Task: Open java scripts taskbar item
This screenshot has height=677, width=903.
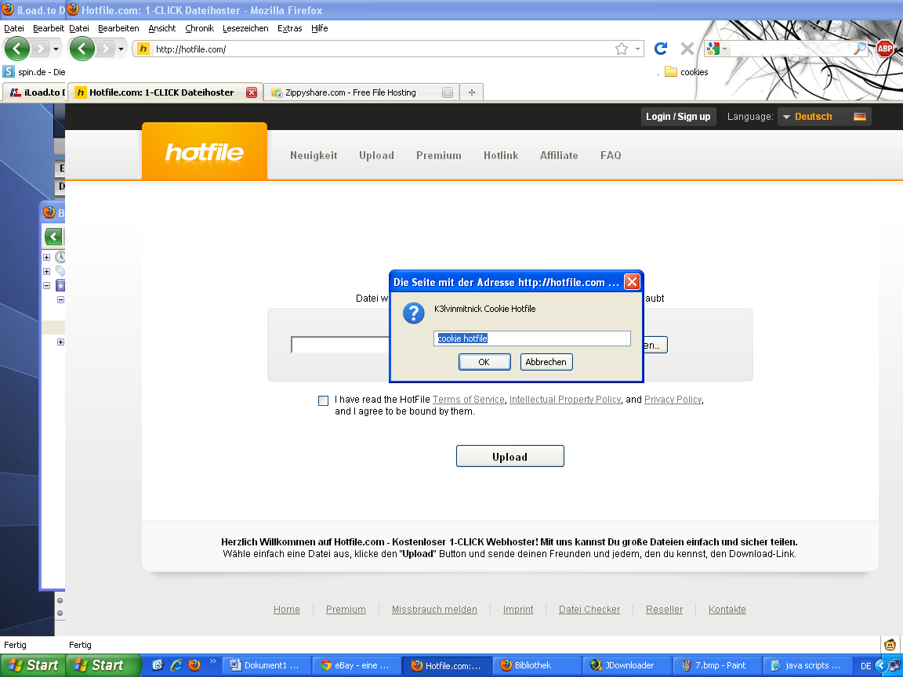Action: (x=807, y=665)
